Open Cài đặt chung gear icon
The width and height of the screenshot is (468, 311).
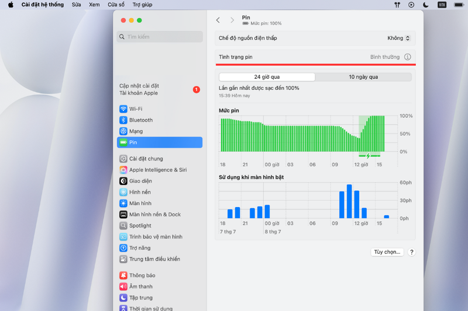tap(123, 159)
